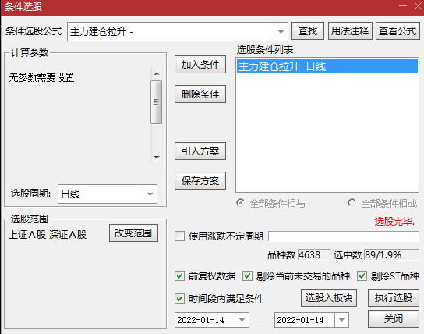The width and height of the screenshot is (424, 334).
Task: Click the 改变范围 button
Action: tap(133, 233)
